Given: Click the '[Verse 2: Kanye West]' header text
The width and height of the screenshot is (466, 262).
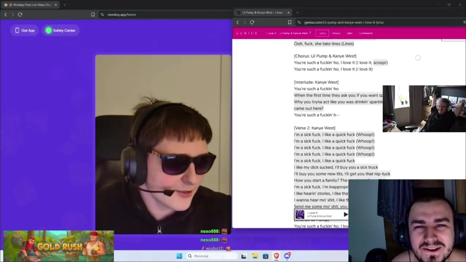Looking at the screenshot, I should pyautogui.click(x=315, y=128).
